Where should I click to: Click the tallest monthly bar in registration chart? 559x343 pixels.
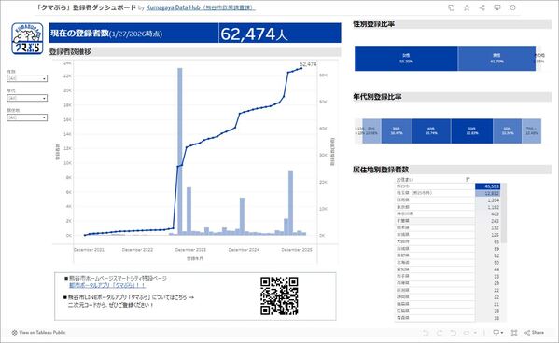point(180,151)
